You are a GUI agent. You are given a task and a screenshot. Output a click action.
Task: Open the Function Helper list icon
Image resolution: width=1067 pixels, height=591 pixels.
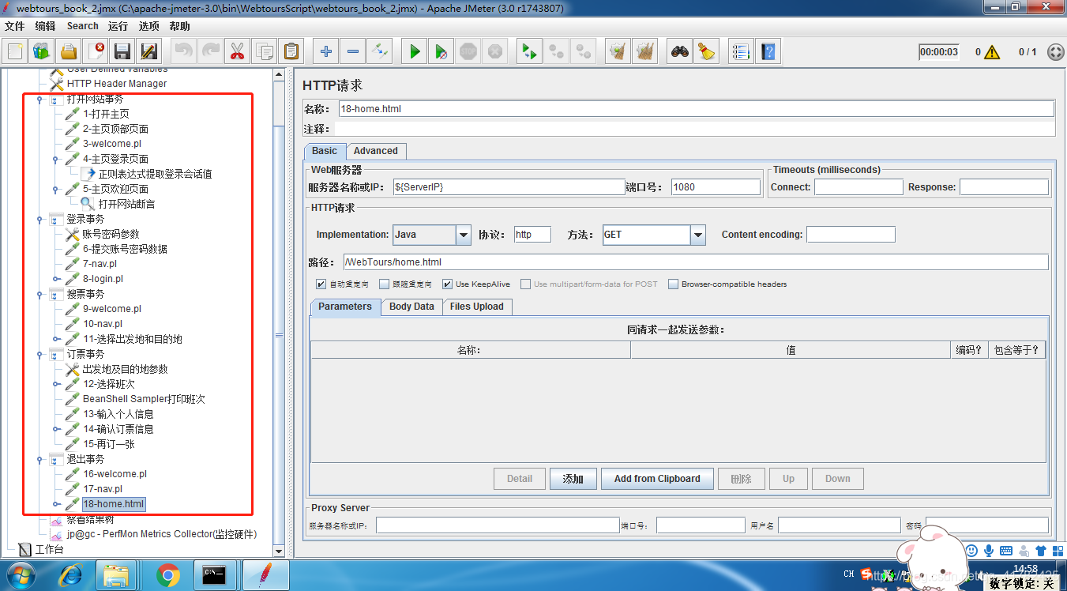coord(740,52)
